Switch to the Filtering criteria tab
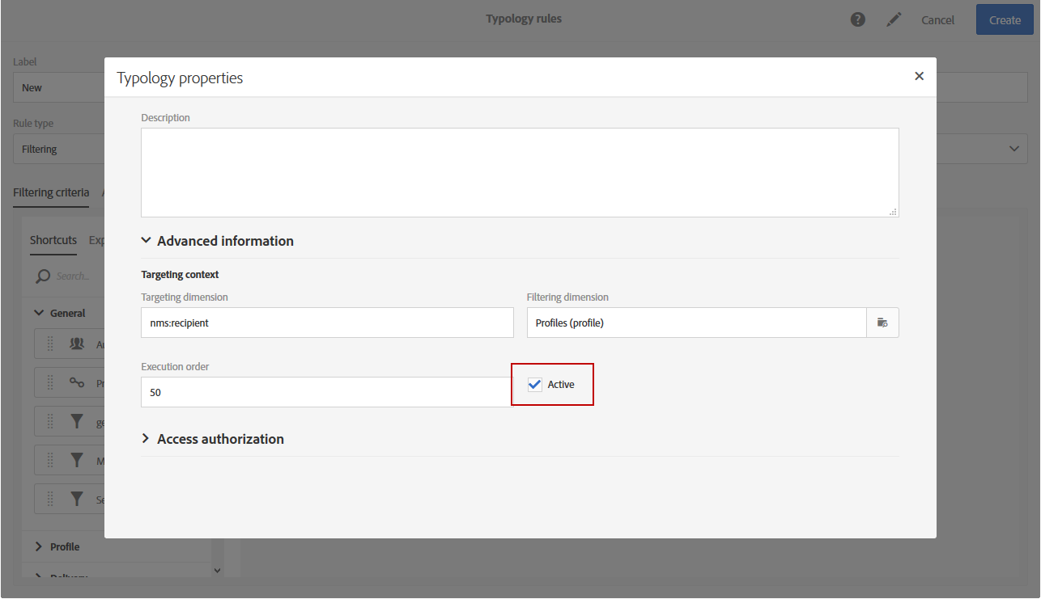The height and width of the screenshot is (599, 1041). (x=51, y=192)
